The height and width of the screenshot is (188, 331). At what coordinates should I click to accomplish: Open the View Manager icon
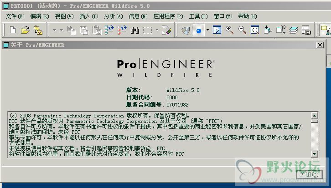pos(306,30)
